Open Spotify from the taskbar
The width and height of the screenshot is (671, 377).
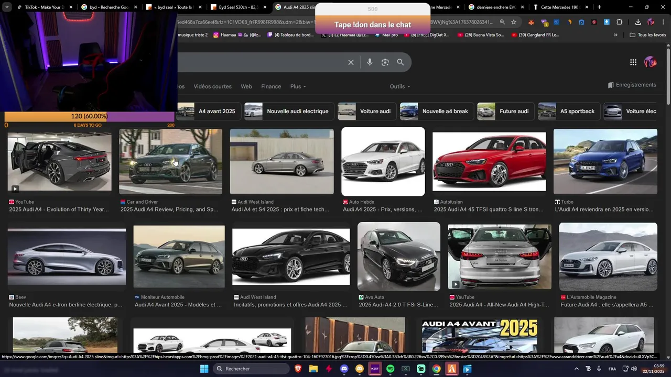(391, 369)
